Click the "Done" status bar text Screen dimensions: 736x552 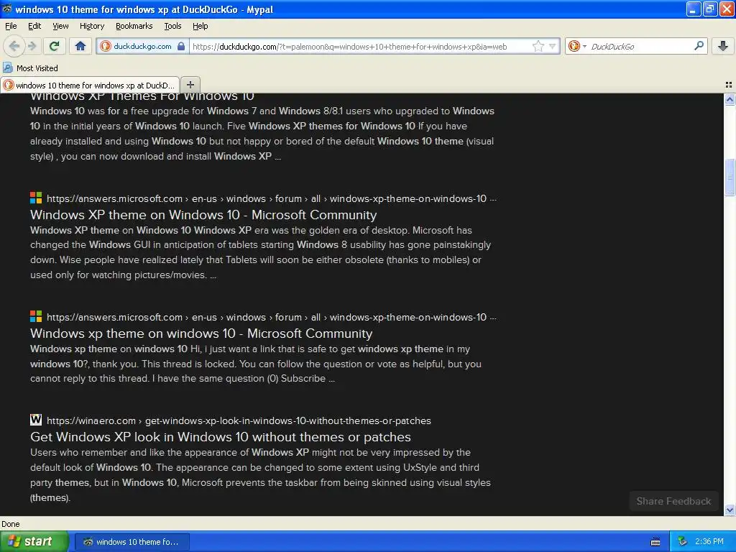(x=10, y=524)
